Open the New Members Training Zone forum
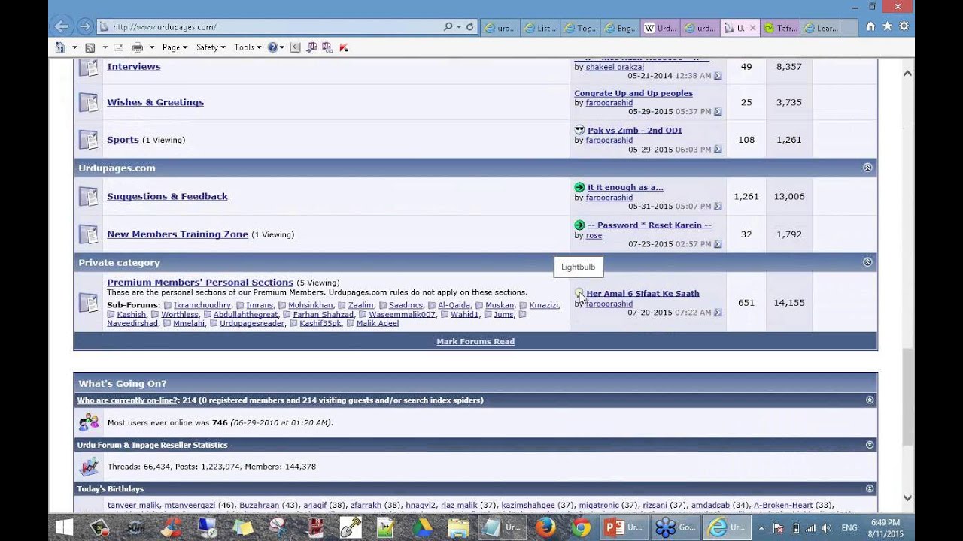The width and height of the screenshot is (963, 541). tap(178, 234)
